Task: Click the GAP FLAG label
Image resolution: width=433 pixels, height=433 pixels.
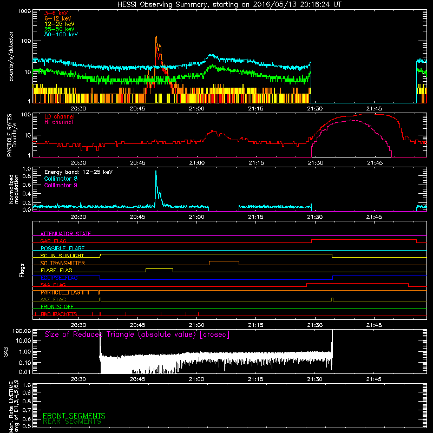Action: pyautogui.click(x=53, y=241)
